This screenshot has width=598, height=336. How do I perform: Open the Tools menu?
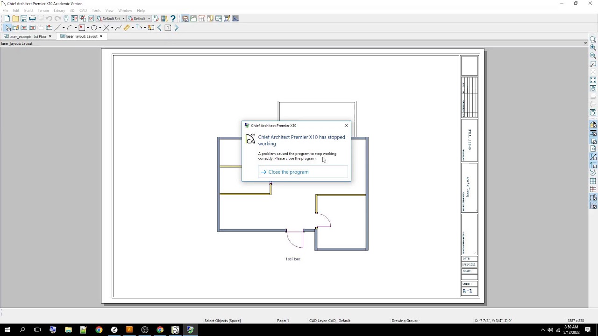pos(96,10)
